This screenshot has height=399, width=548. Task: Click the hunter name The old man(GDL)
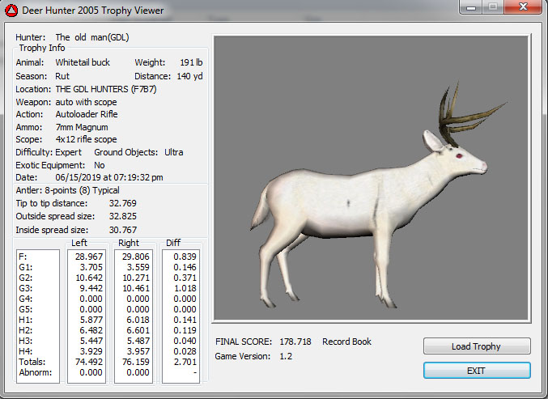tap(91, 37)
